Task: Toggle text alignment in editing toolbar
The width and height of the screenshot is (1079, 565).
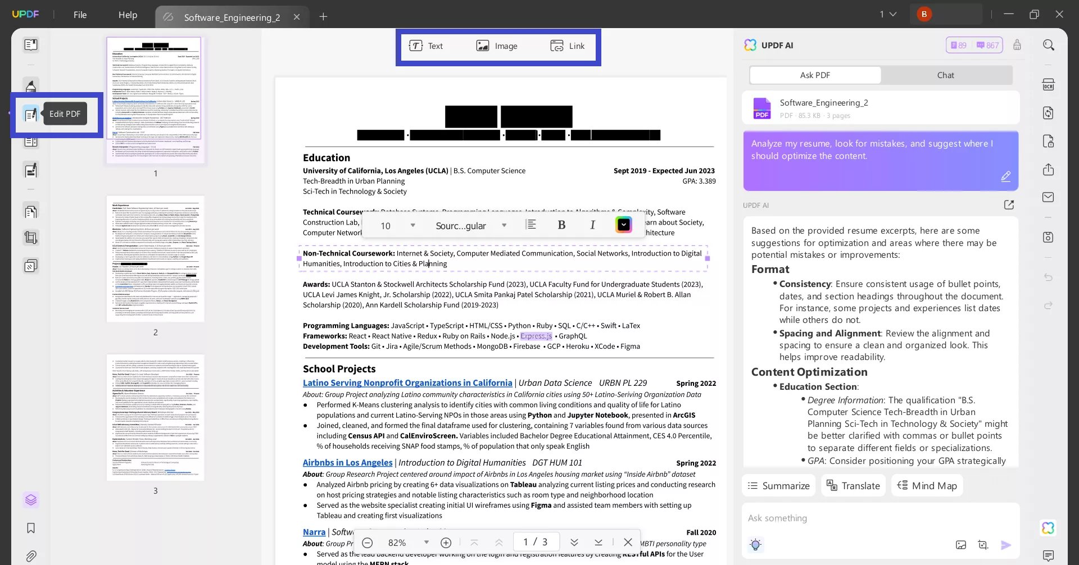Action: tap(532, 225)
